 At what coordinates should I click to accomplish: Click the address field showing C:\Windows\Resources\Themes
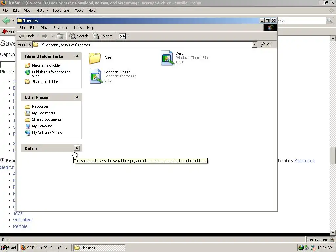142,45
